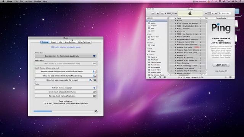Click the iTunes volume slider
The height and width of the screenshot is (137, 244).
[x=171, y=13]
